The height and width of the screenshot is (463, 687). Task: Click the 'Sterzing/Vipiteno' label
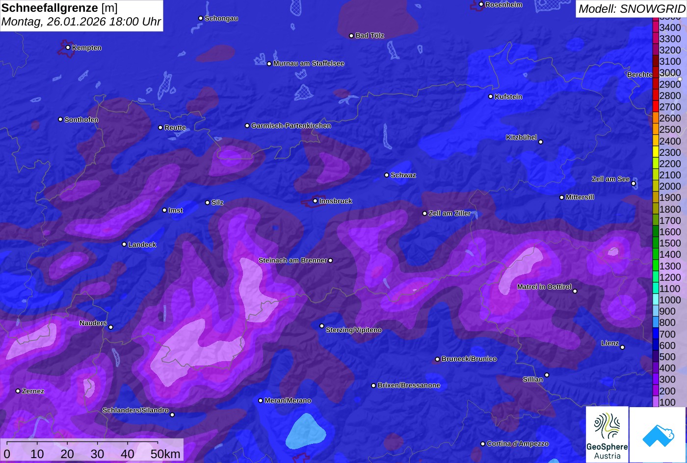pyautogui.click(x=354, y=330)
